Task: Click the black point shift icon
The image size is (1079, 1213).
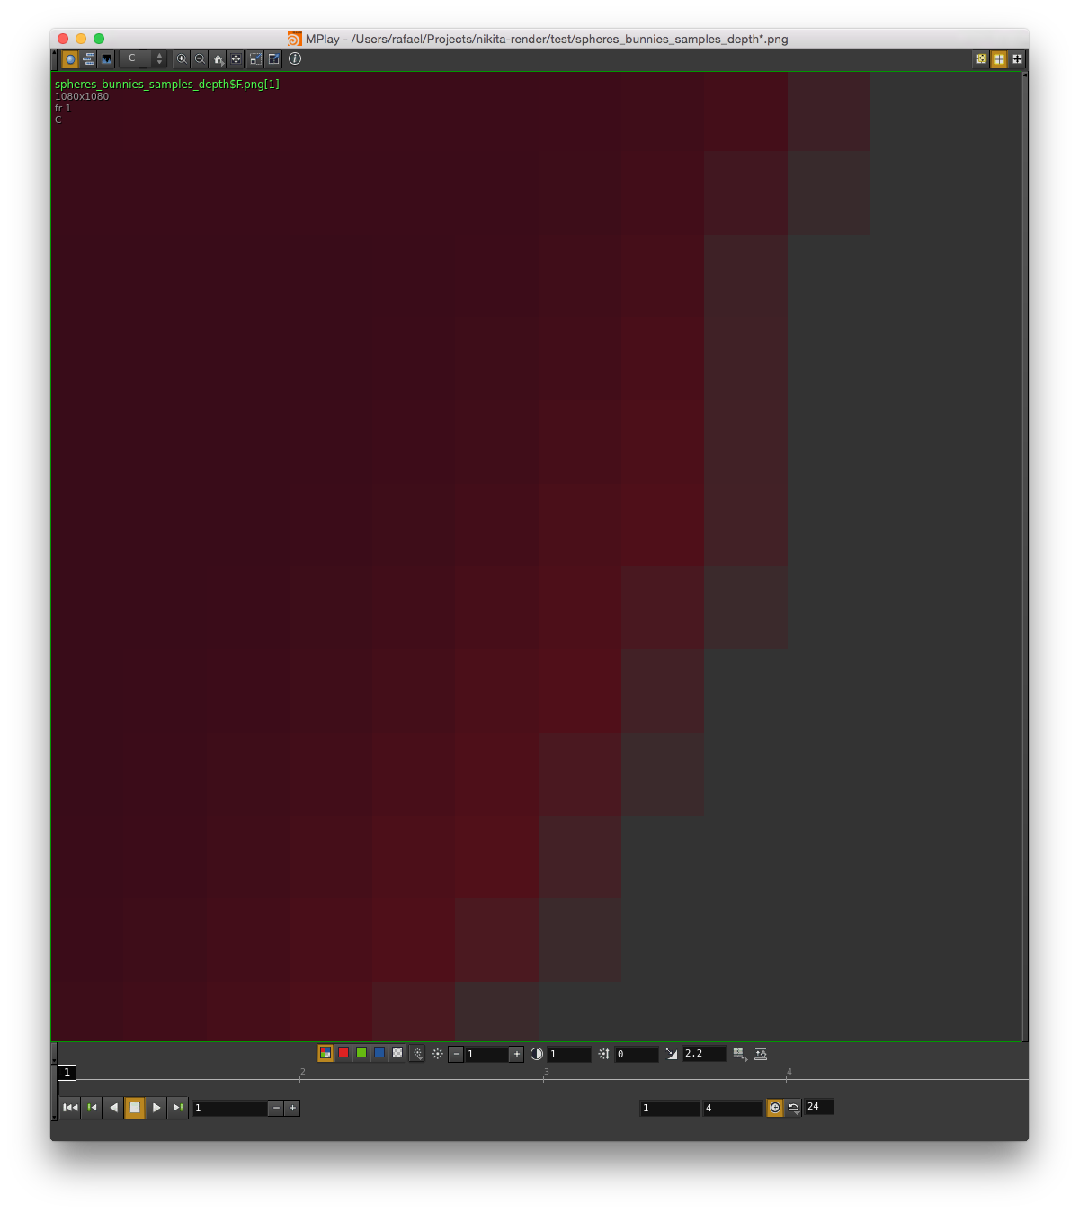Action: (603, 1054)
